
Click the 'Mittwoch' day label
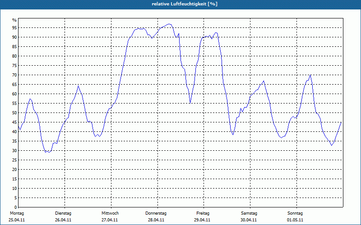tap(110, 213)
